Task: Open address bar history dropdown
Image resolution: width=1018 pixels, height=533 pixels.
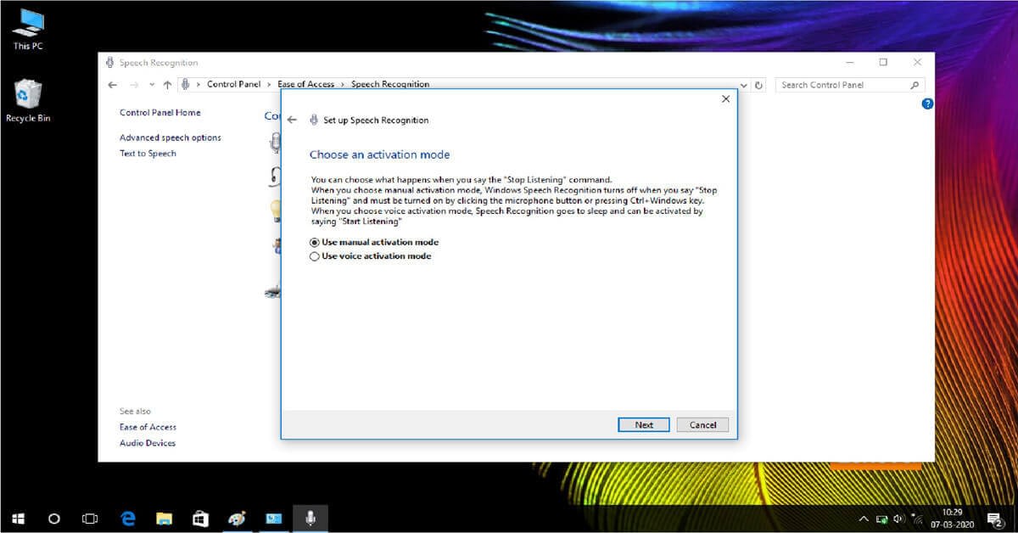Action: pyautogui.click(x=744, y=85)
